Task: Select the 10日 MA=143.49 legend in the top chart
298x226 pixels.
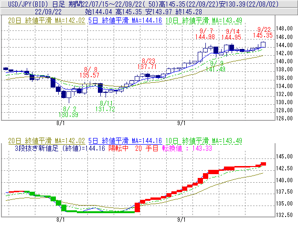Action: pos(204,20)
